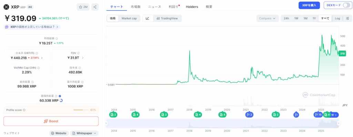Click the blue flag marker with 15
The width and height of the screenshot is (353, 137).
pyautogui.click(x=318, y=115)
